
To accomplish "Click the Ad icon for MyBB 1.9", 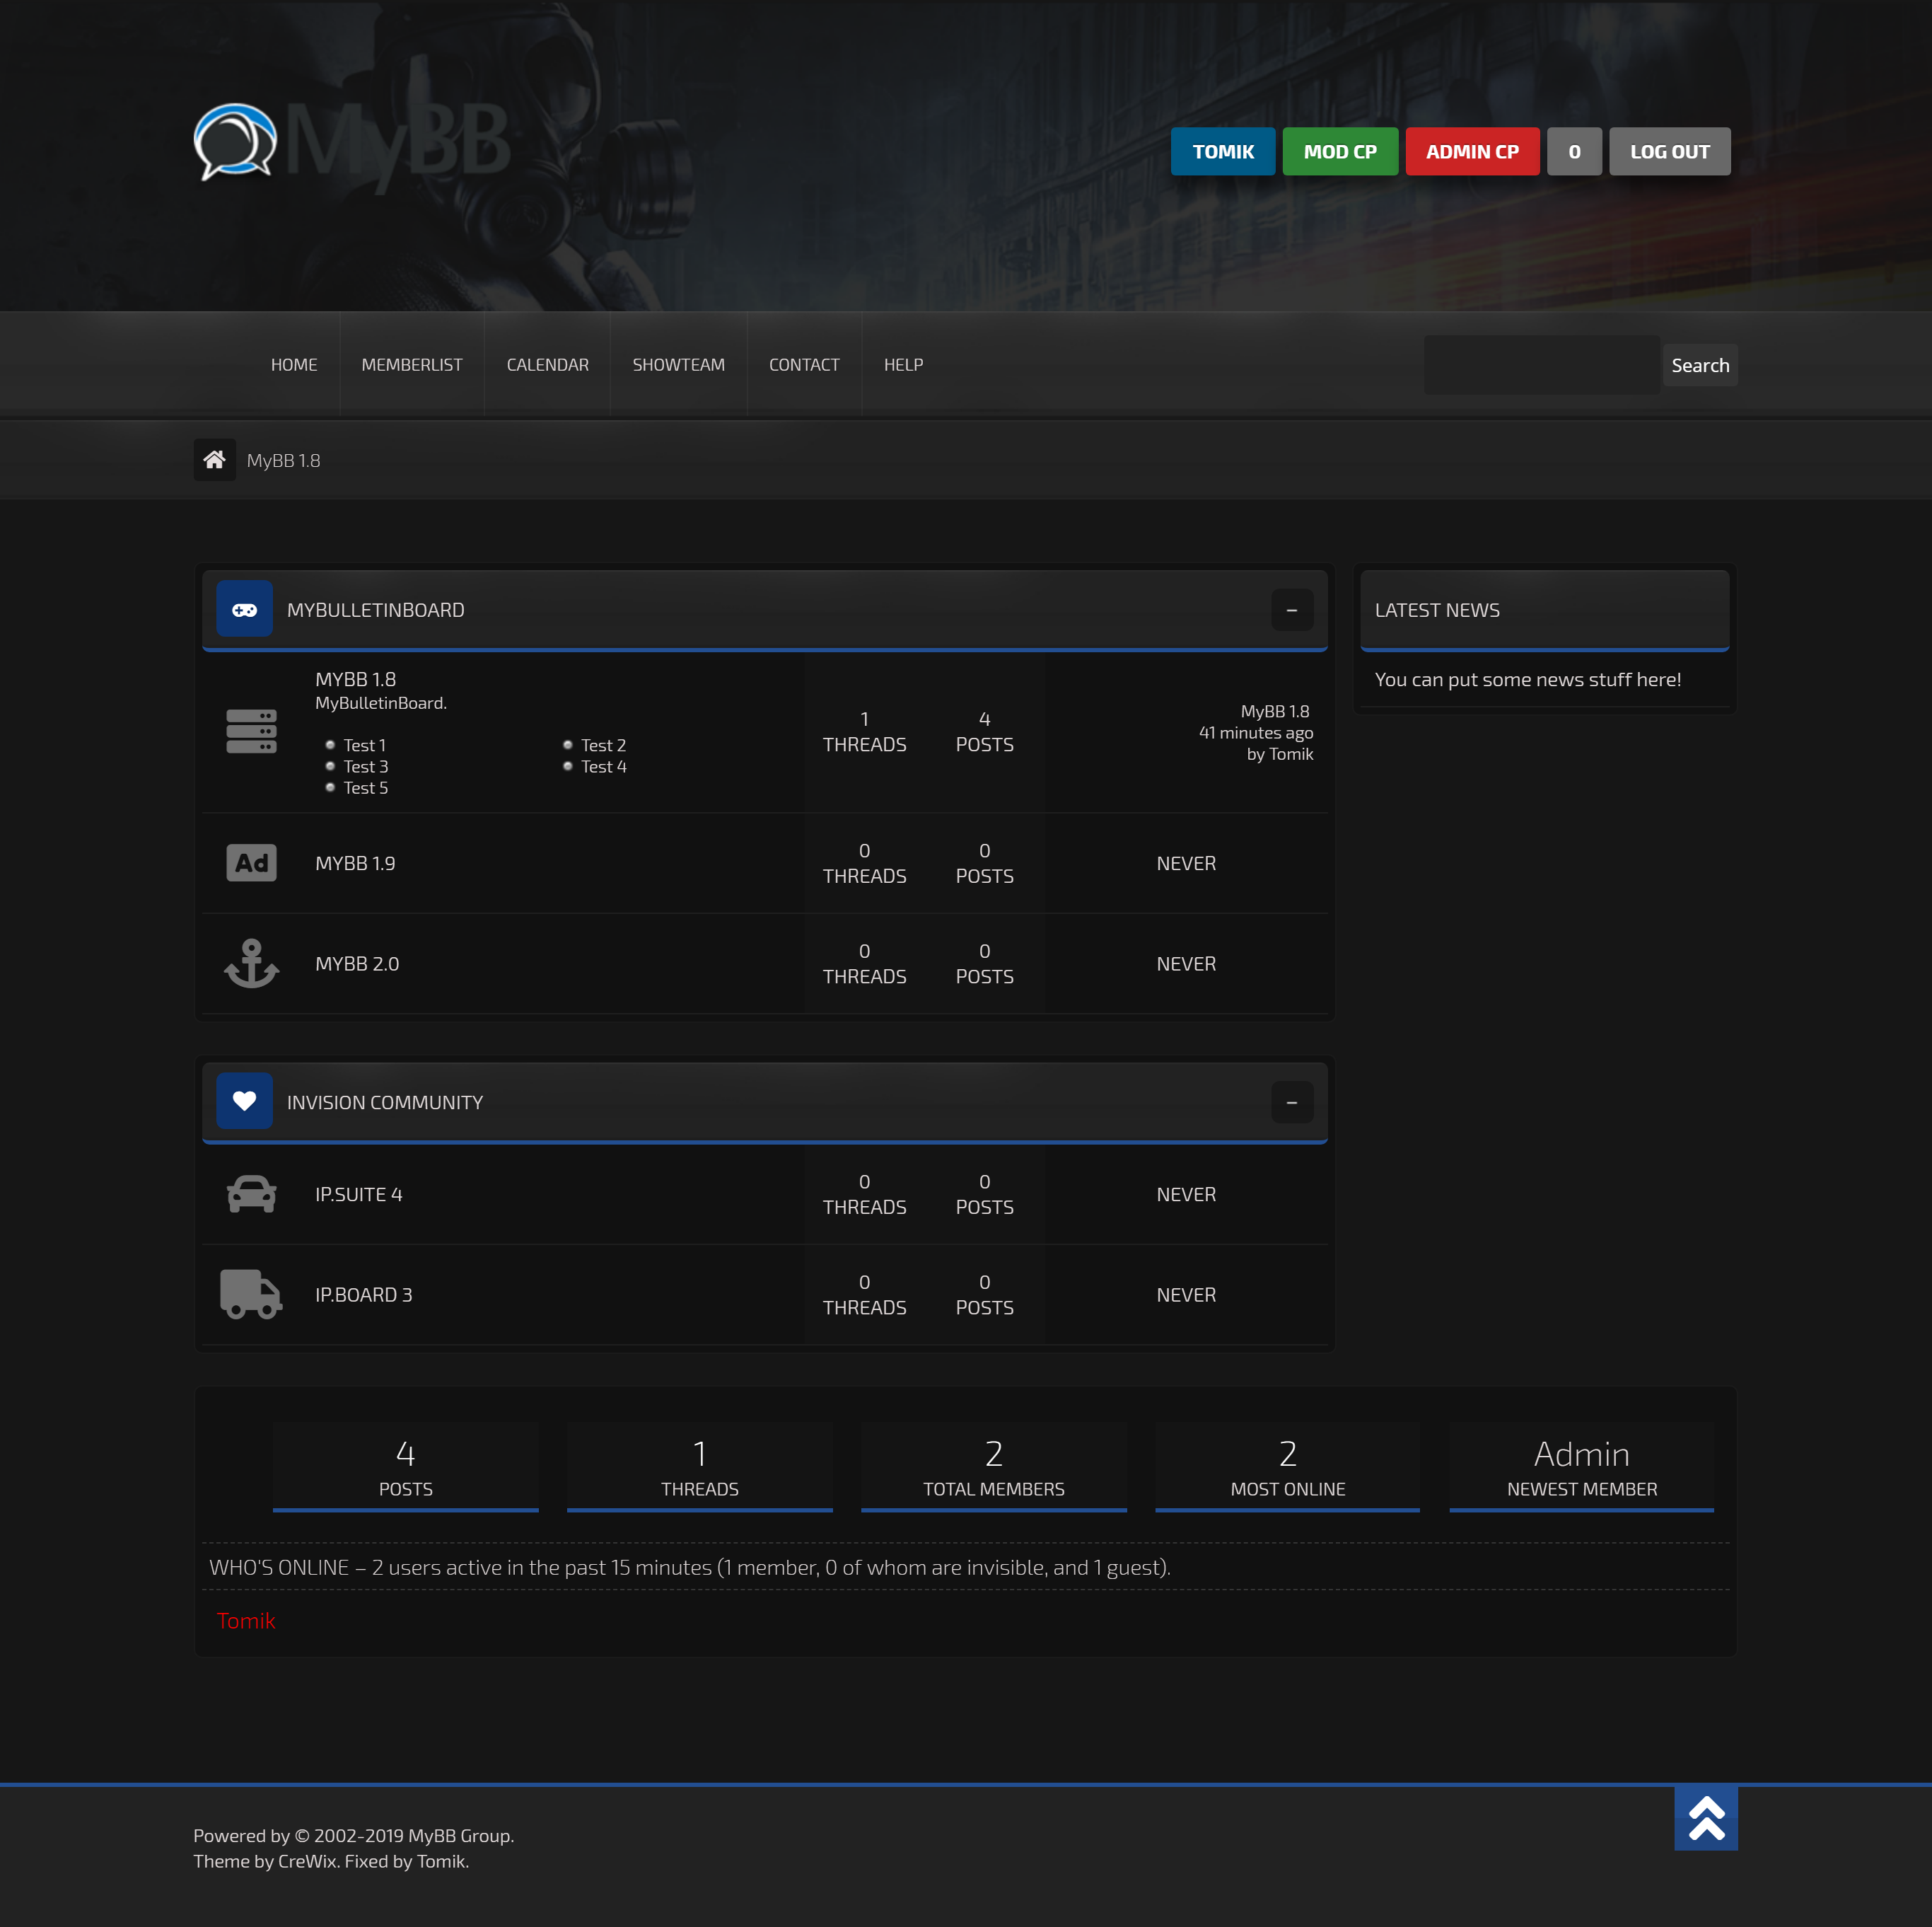I will point(251,862).
